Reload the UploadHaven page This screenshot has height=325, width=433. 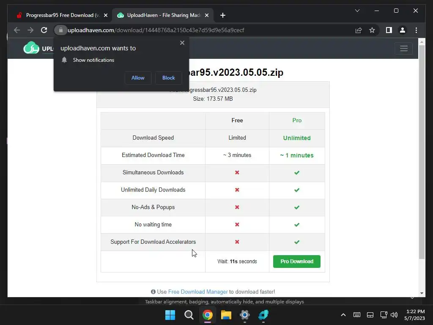pyautogui.click(x=44, y=30)
